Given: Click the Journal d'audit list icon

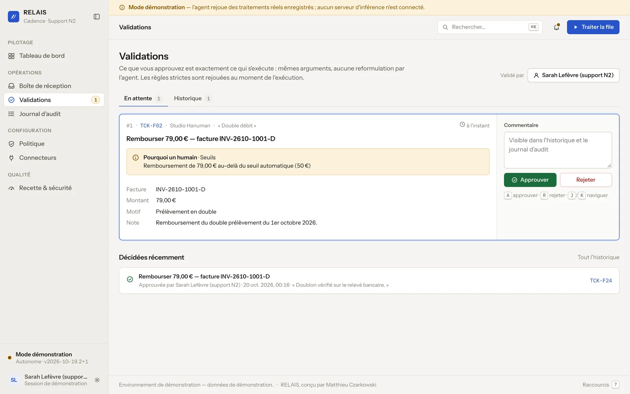Looking at the screenshot, I should coord(11,114).
